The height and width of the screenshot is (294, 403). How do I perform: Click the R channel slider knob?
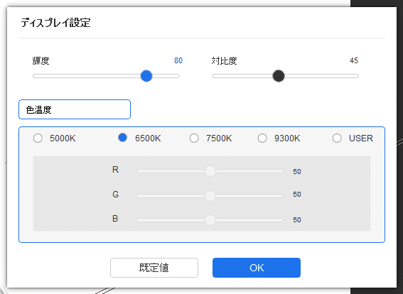pos(210,171)
